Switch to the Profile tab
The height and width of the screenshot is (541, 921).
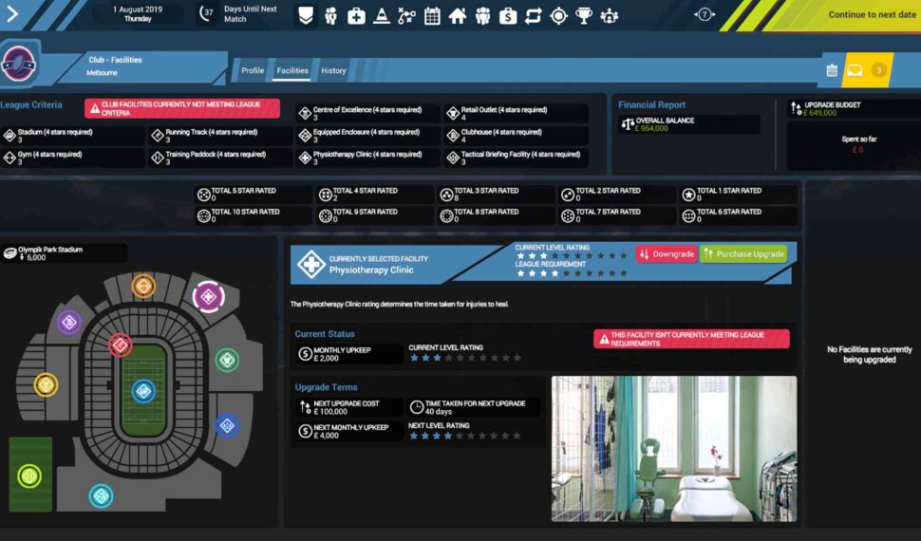click(253, 71)
